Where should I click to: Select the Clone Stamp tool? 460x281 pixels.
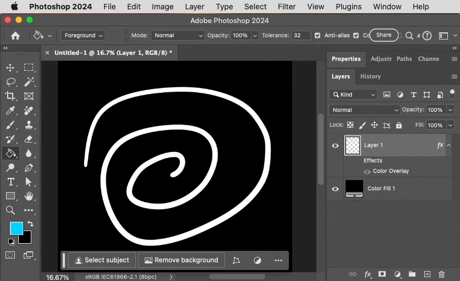pyautogui.click(x=29, y=125)
